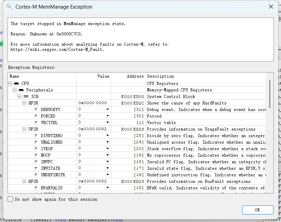Image resolution: width=281 pixels, height=222 pixels.
Task: Collapse the BFSR register node
Action: pos(24,181)
